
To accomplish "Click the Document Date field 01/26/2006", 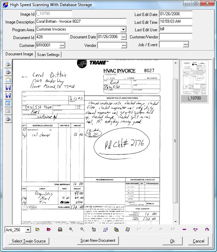I will [x=109, y=37].
